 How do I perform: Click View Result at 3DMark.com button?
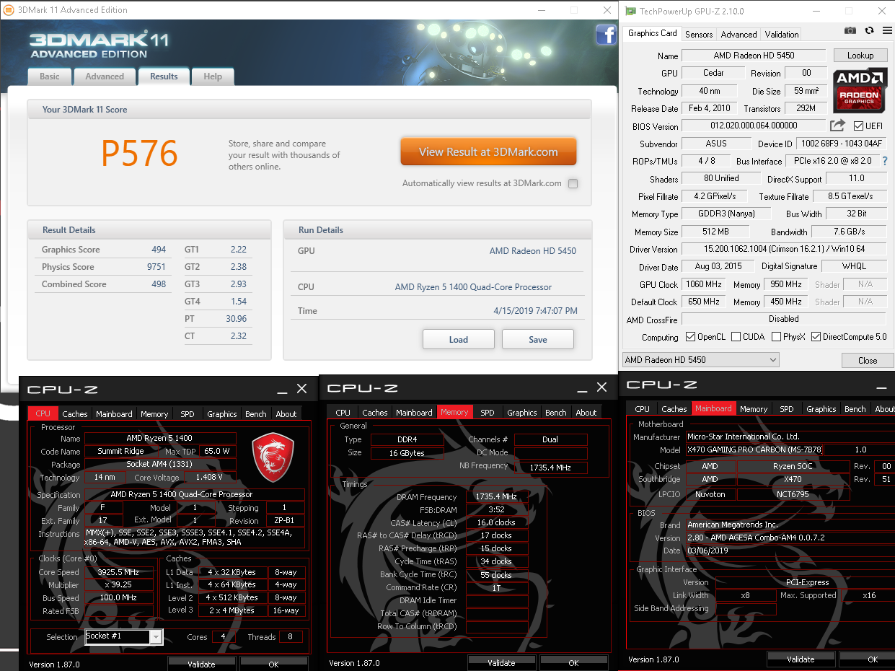pyautogui.click(x=488, y=152)
